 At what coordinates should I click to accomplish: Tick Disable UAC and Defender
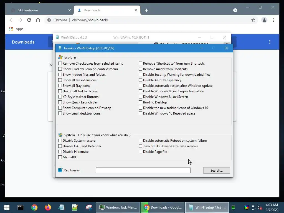pyautogui.click(x=80, y=146)
